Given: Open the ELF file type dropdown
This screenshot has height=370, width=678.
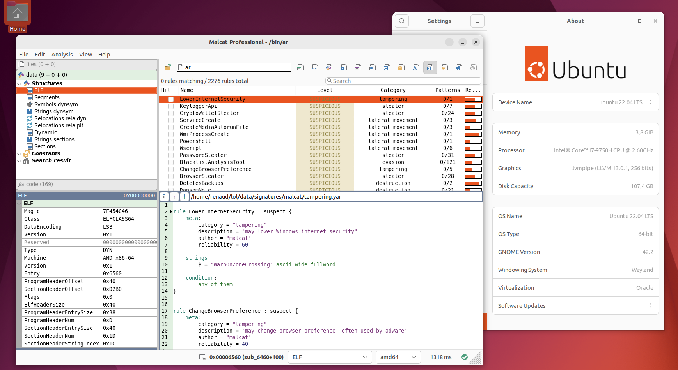Looking at the screenshot, I should pos(330,357).
